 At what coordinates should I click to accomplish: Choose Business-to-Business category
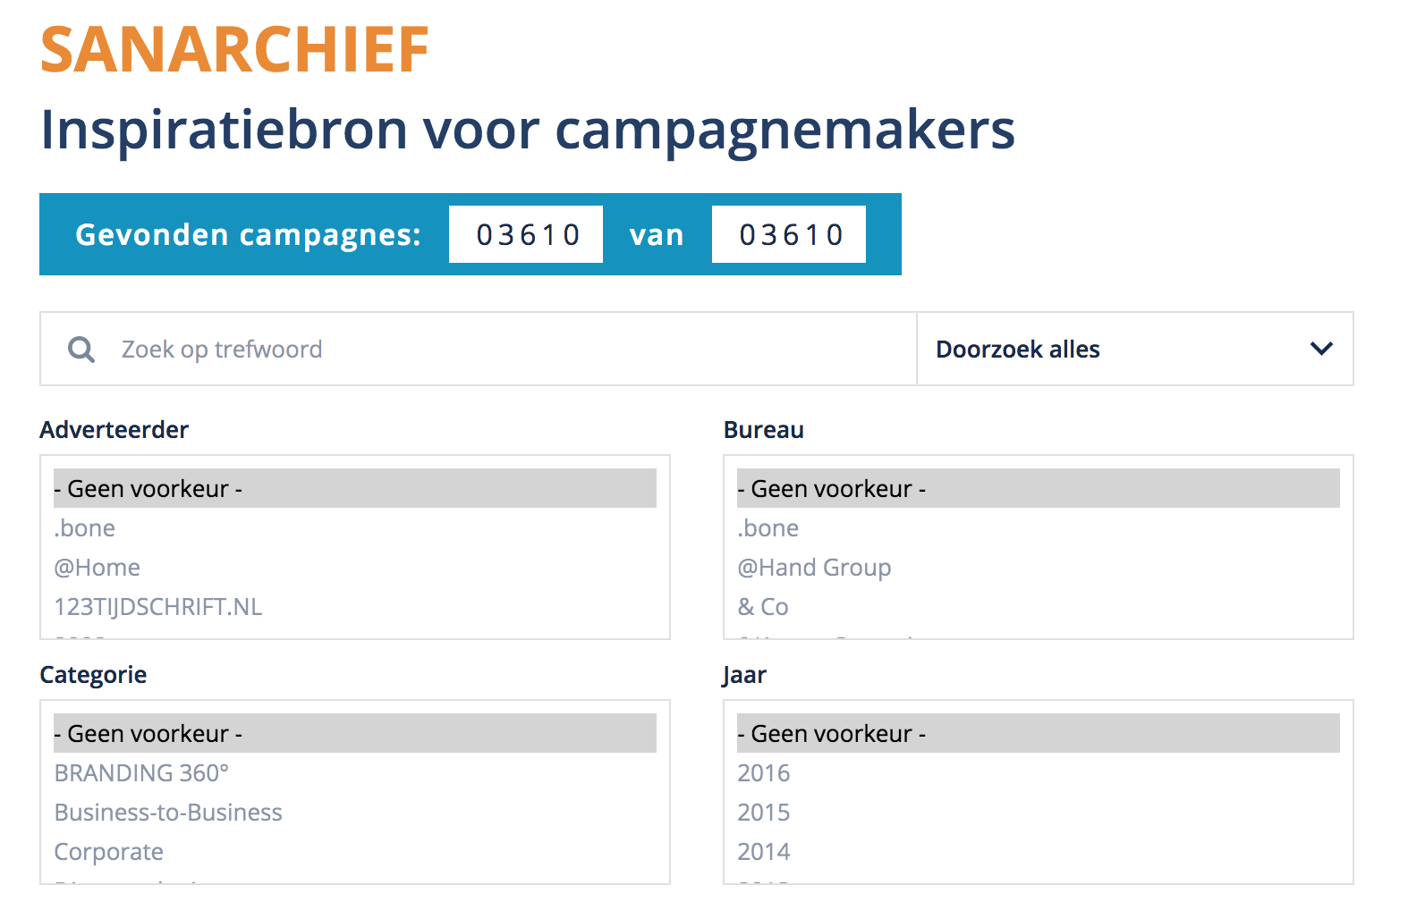[x=168, y=813]
